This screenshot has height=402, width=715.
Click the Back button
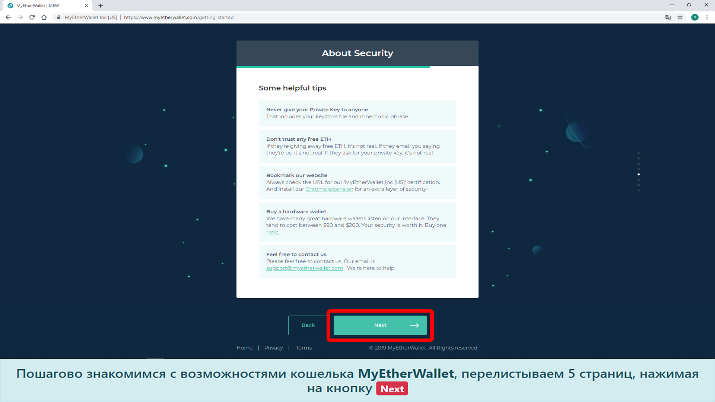pos(308,325)
